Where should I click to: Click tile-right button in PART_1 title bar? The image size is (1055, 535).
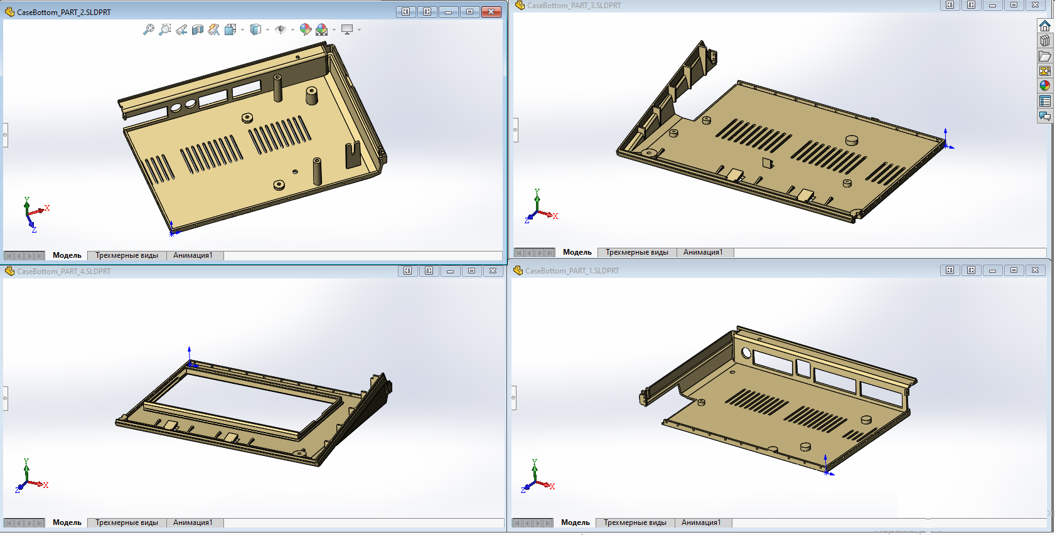click(x=972, y=270)
